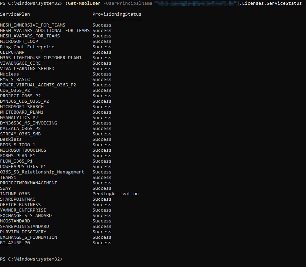
Task: Click the ProvisioningStatus column header
Action: pos(117,14)
